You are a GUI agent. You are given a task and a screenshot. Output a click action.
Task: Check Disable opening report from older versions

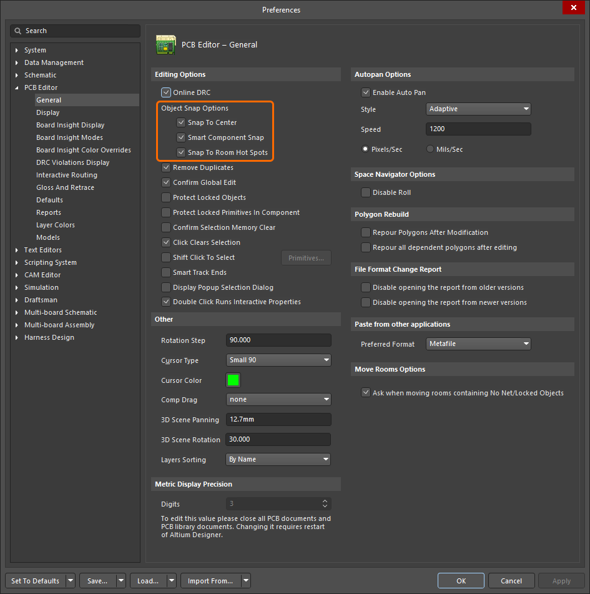(366, 287)
